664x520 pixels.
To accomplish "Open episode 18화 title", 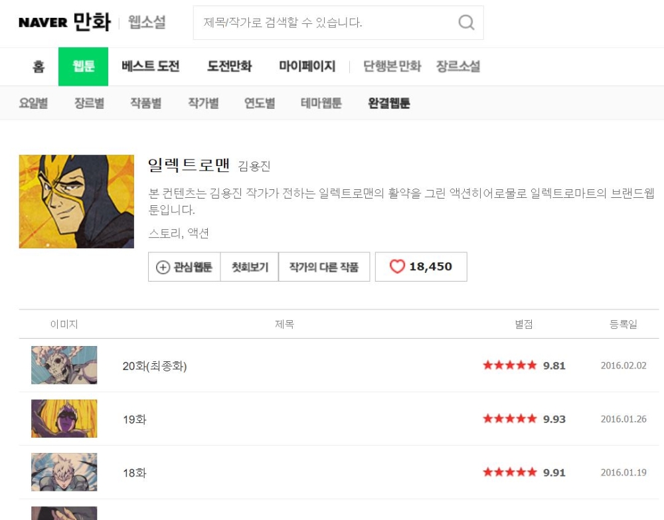I will click(135, 473).
